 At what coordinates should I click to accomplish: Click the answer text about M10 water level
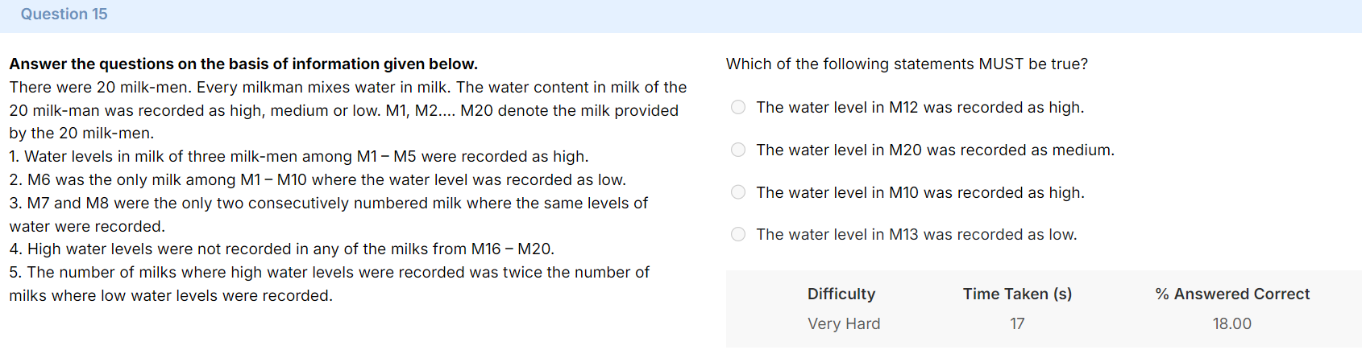pyautogui.click(x=920, y=192)
